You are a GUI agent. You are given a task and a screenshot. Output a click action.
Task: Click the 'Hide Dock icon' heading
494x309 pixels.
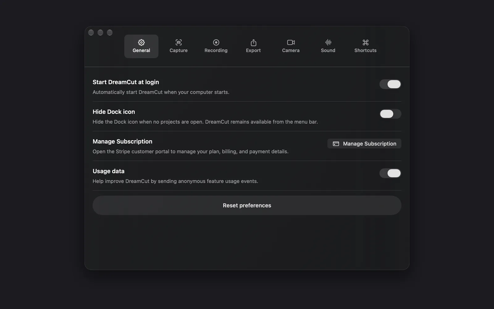[x=114, y=112]
